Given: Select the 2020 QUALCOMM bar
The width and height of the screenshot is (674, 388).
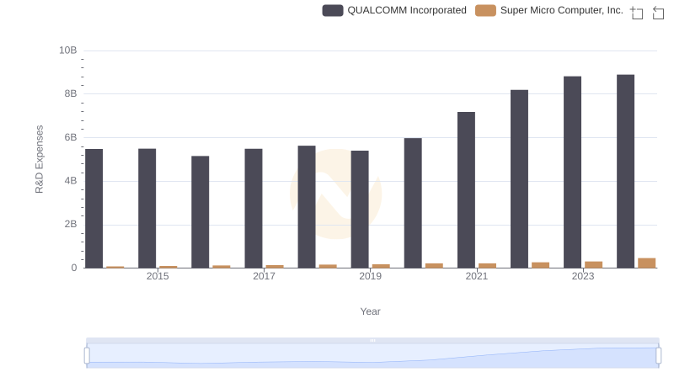Looking at the screenshot, I should (413, 203).
